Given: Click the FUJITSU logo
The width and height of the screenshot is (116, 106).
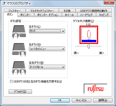Looking at the screenshot, I should pos(96,88).
